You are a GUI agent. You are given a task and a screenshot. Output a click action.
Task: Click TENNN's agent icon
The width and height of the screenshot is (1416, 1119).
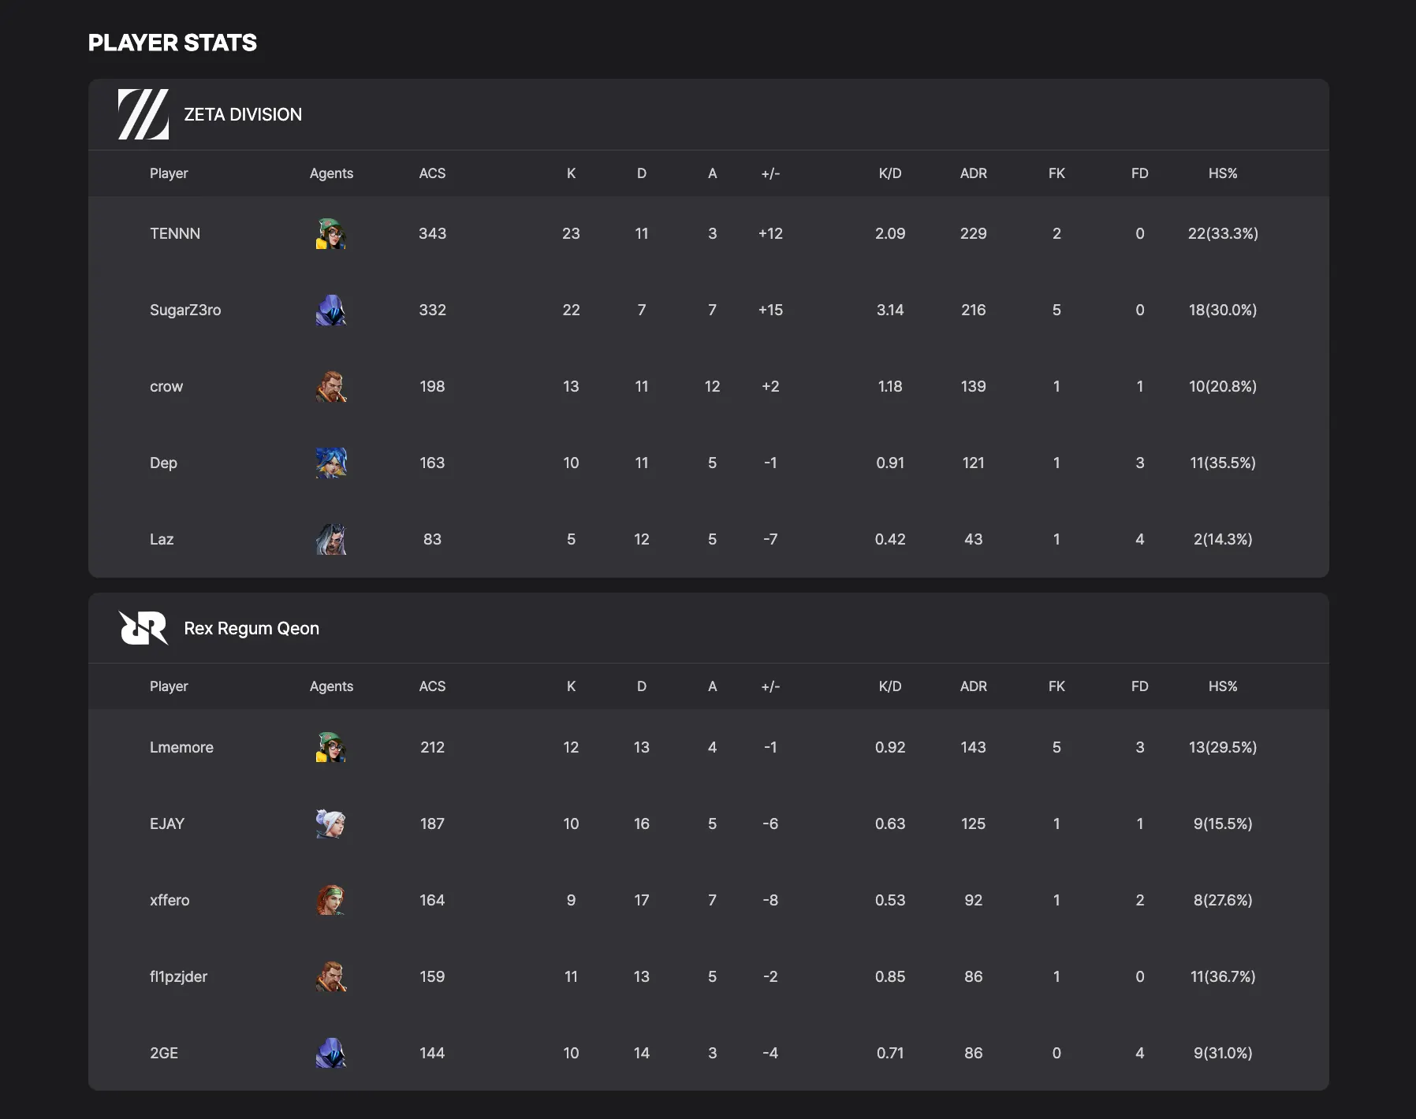click(331, 234)
